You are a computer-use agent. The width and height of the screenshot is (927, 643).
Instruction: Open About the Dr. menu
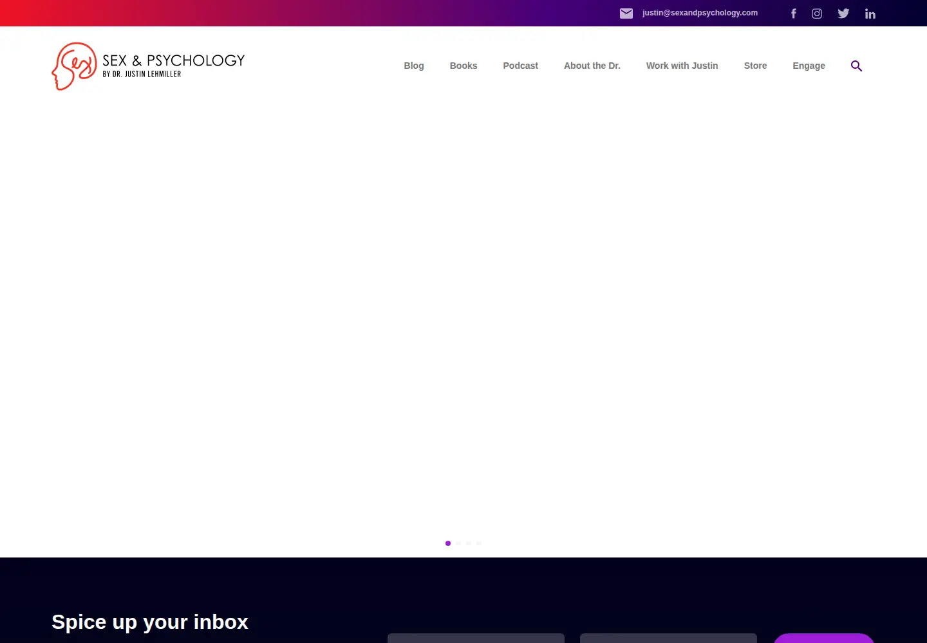(x=592, y=66)
